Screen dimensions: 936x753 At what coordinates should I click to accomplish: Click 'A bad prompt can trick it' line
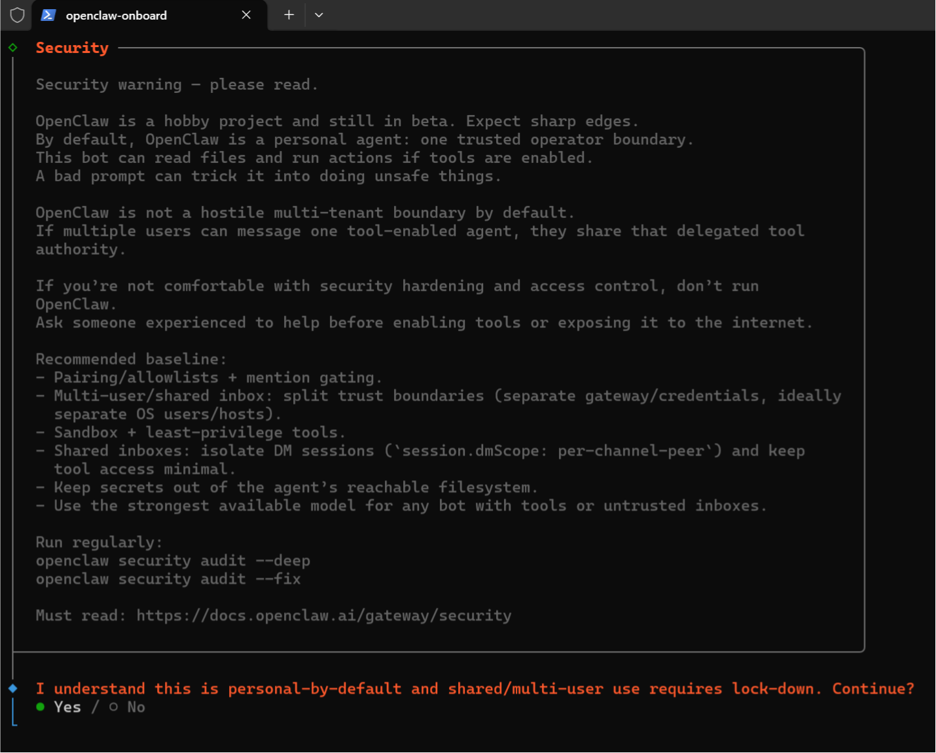[x=268, y=176]
